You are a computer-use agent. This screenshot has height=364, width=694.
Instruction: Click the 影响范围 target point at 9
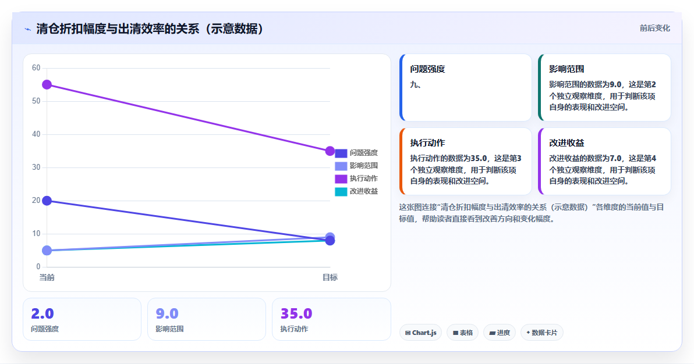point(330,237)
